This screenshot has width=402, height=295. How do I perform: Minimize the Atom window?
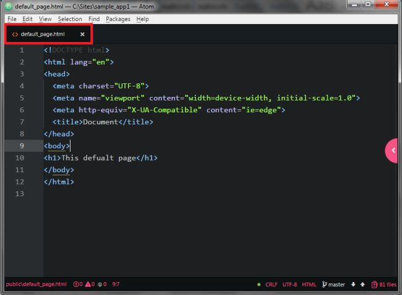pos(355,4)
